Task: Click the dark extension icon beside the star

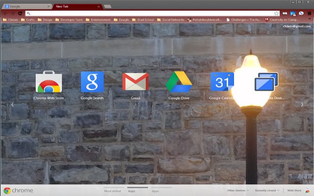Action: coord(285,13)
